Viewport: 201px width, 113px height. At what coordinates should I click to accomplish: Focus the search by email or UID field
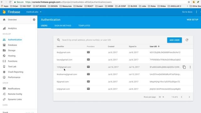click(x=87, y=40)
